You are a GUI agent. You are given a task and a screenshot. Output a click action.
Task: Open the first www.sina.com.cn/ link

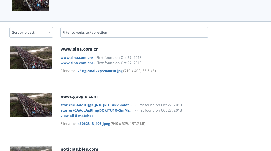(x=77, y=58)
